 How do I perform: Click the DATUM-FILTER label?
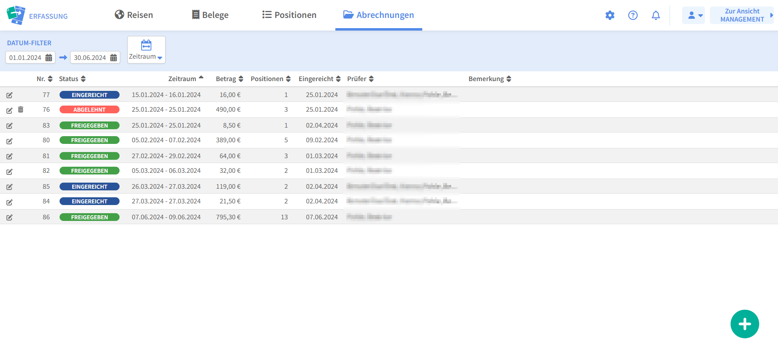click(29, 43)
